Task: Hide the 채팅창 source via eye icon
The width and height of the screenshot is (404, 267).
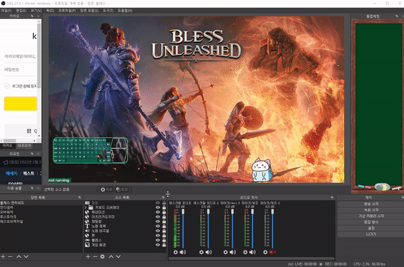Action: [158, 221]
